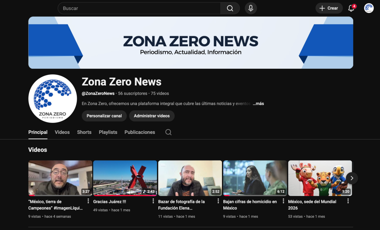Activate voice search microphone icon
The width and height of the screenshot is (380, 230).
tap(251, 8)
